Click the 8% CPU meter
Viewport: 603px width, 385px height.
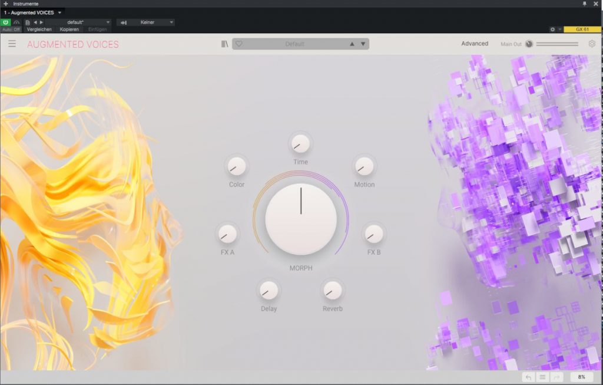(581, 377)
